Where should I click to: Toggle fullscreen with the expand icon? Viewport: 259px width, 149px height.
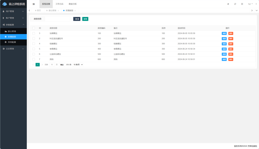point(242,4)
